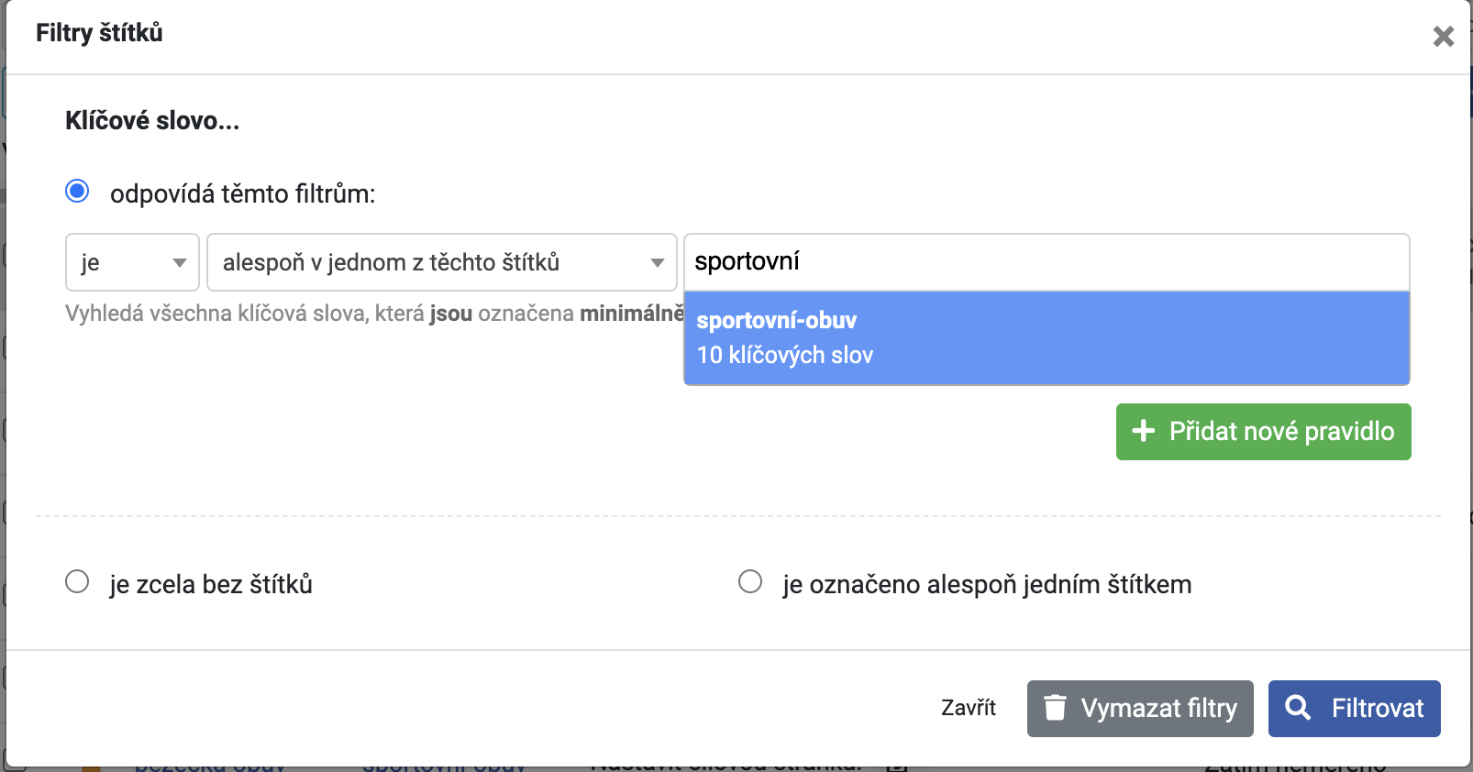
Task: Click the plus icon on Přidat nové pravidlo
Action: coord(1143,431)
